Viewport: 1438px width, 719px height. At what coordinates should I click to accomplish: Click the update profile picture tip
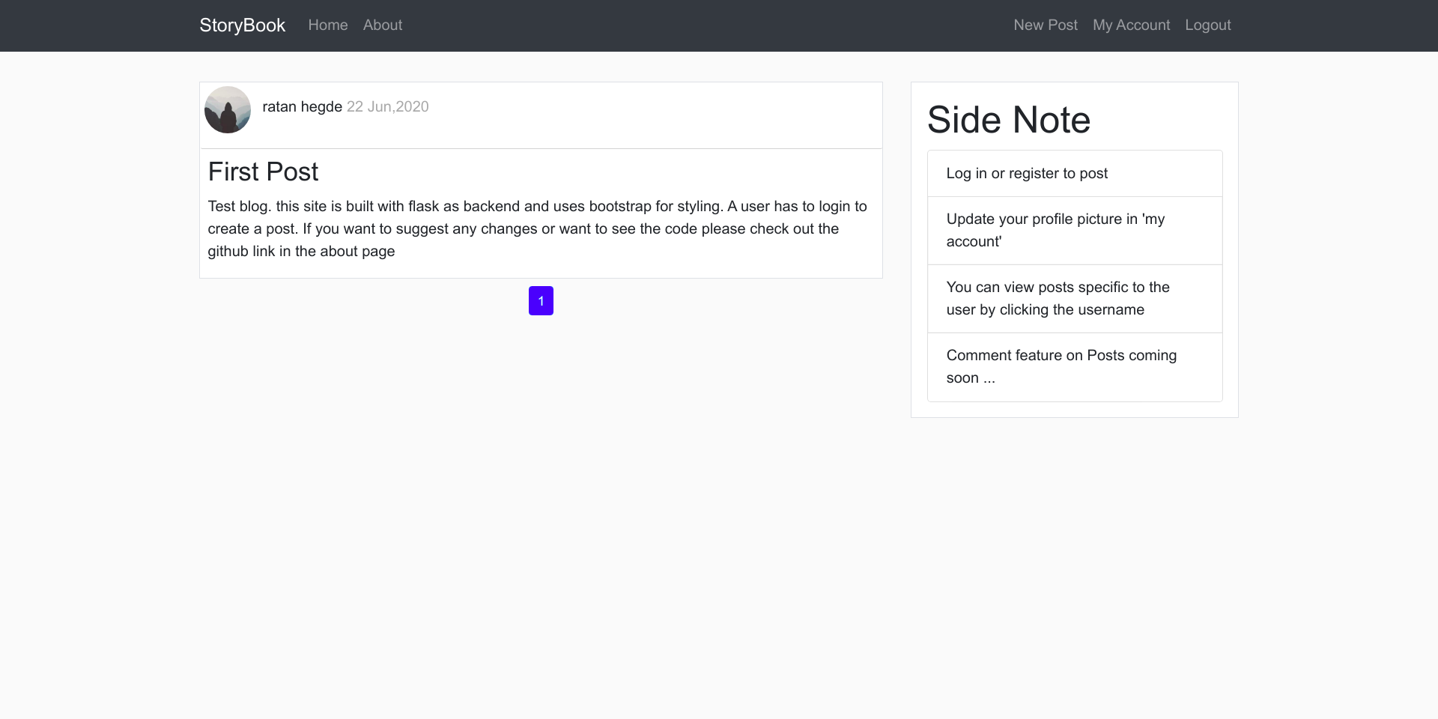tap(1055, 230)
